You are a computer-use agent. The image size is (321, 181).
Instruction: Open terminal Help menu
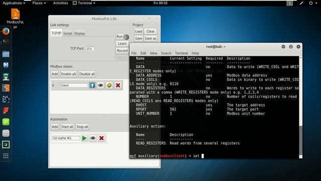click(x=195, y=53)
